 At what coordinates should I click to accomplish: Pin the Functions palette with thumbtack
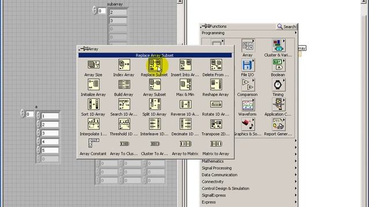pyautogui.click(x=205, y=26)
